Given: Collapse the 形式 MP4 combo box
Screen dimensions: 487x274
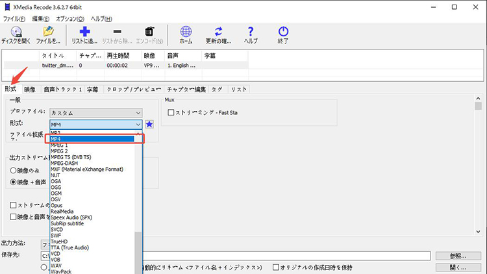Looking at the screenshot, I should click(96, 125).
